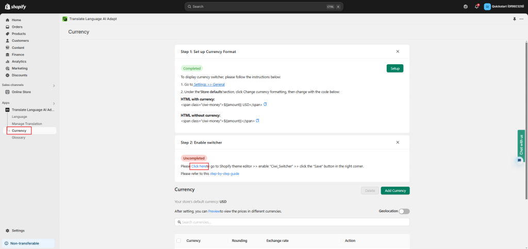Close the Step 1 Currency Format card
This screenshot has width=528, height=249.
tap(398, 51)
